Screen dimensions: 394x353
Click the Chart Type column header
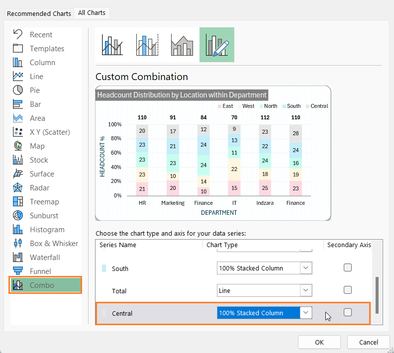222,245
